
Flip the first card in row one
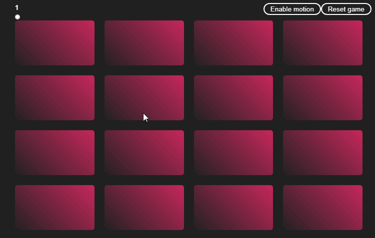(54, 43)
